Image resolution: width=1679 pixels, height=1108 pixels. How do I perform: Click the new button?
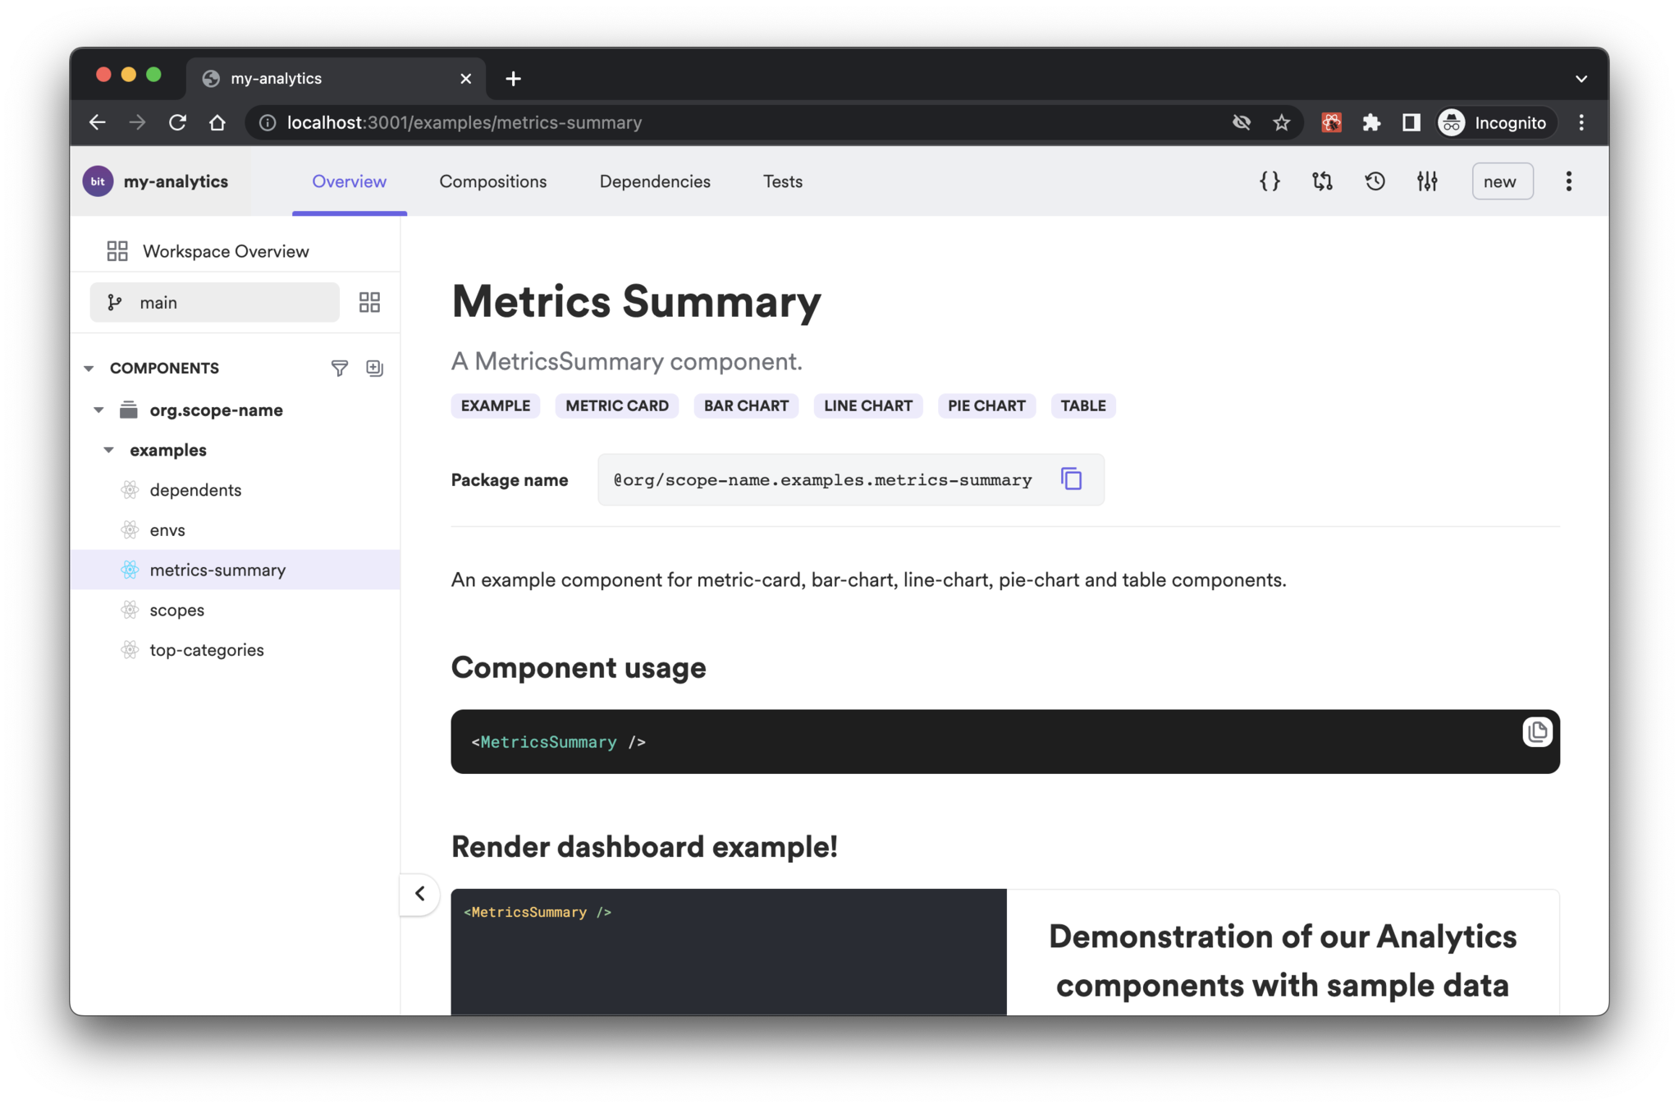pos(1501,181)
